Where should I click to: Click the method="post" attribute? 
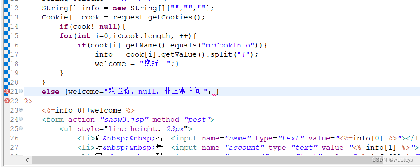[x=181, y=120]
